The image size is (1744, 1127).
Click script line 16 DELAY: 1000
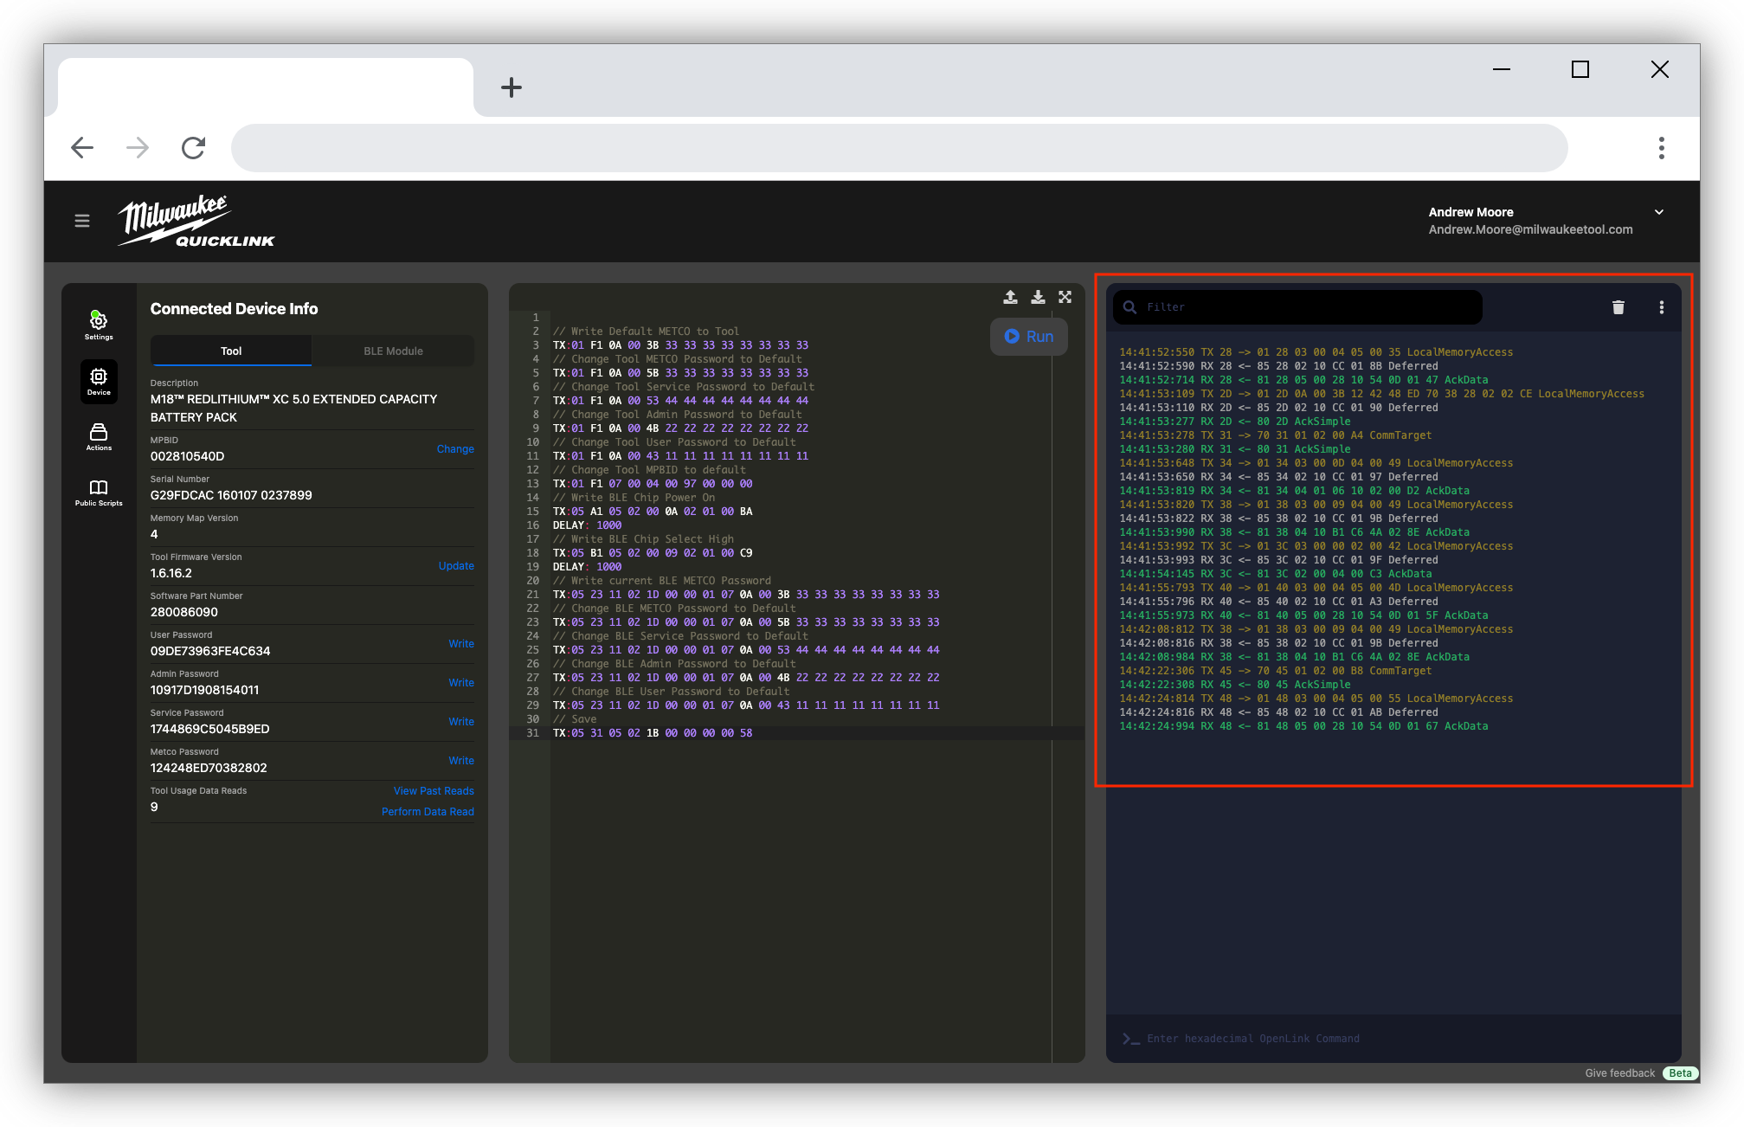tap(587, 525)
